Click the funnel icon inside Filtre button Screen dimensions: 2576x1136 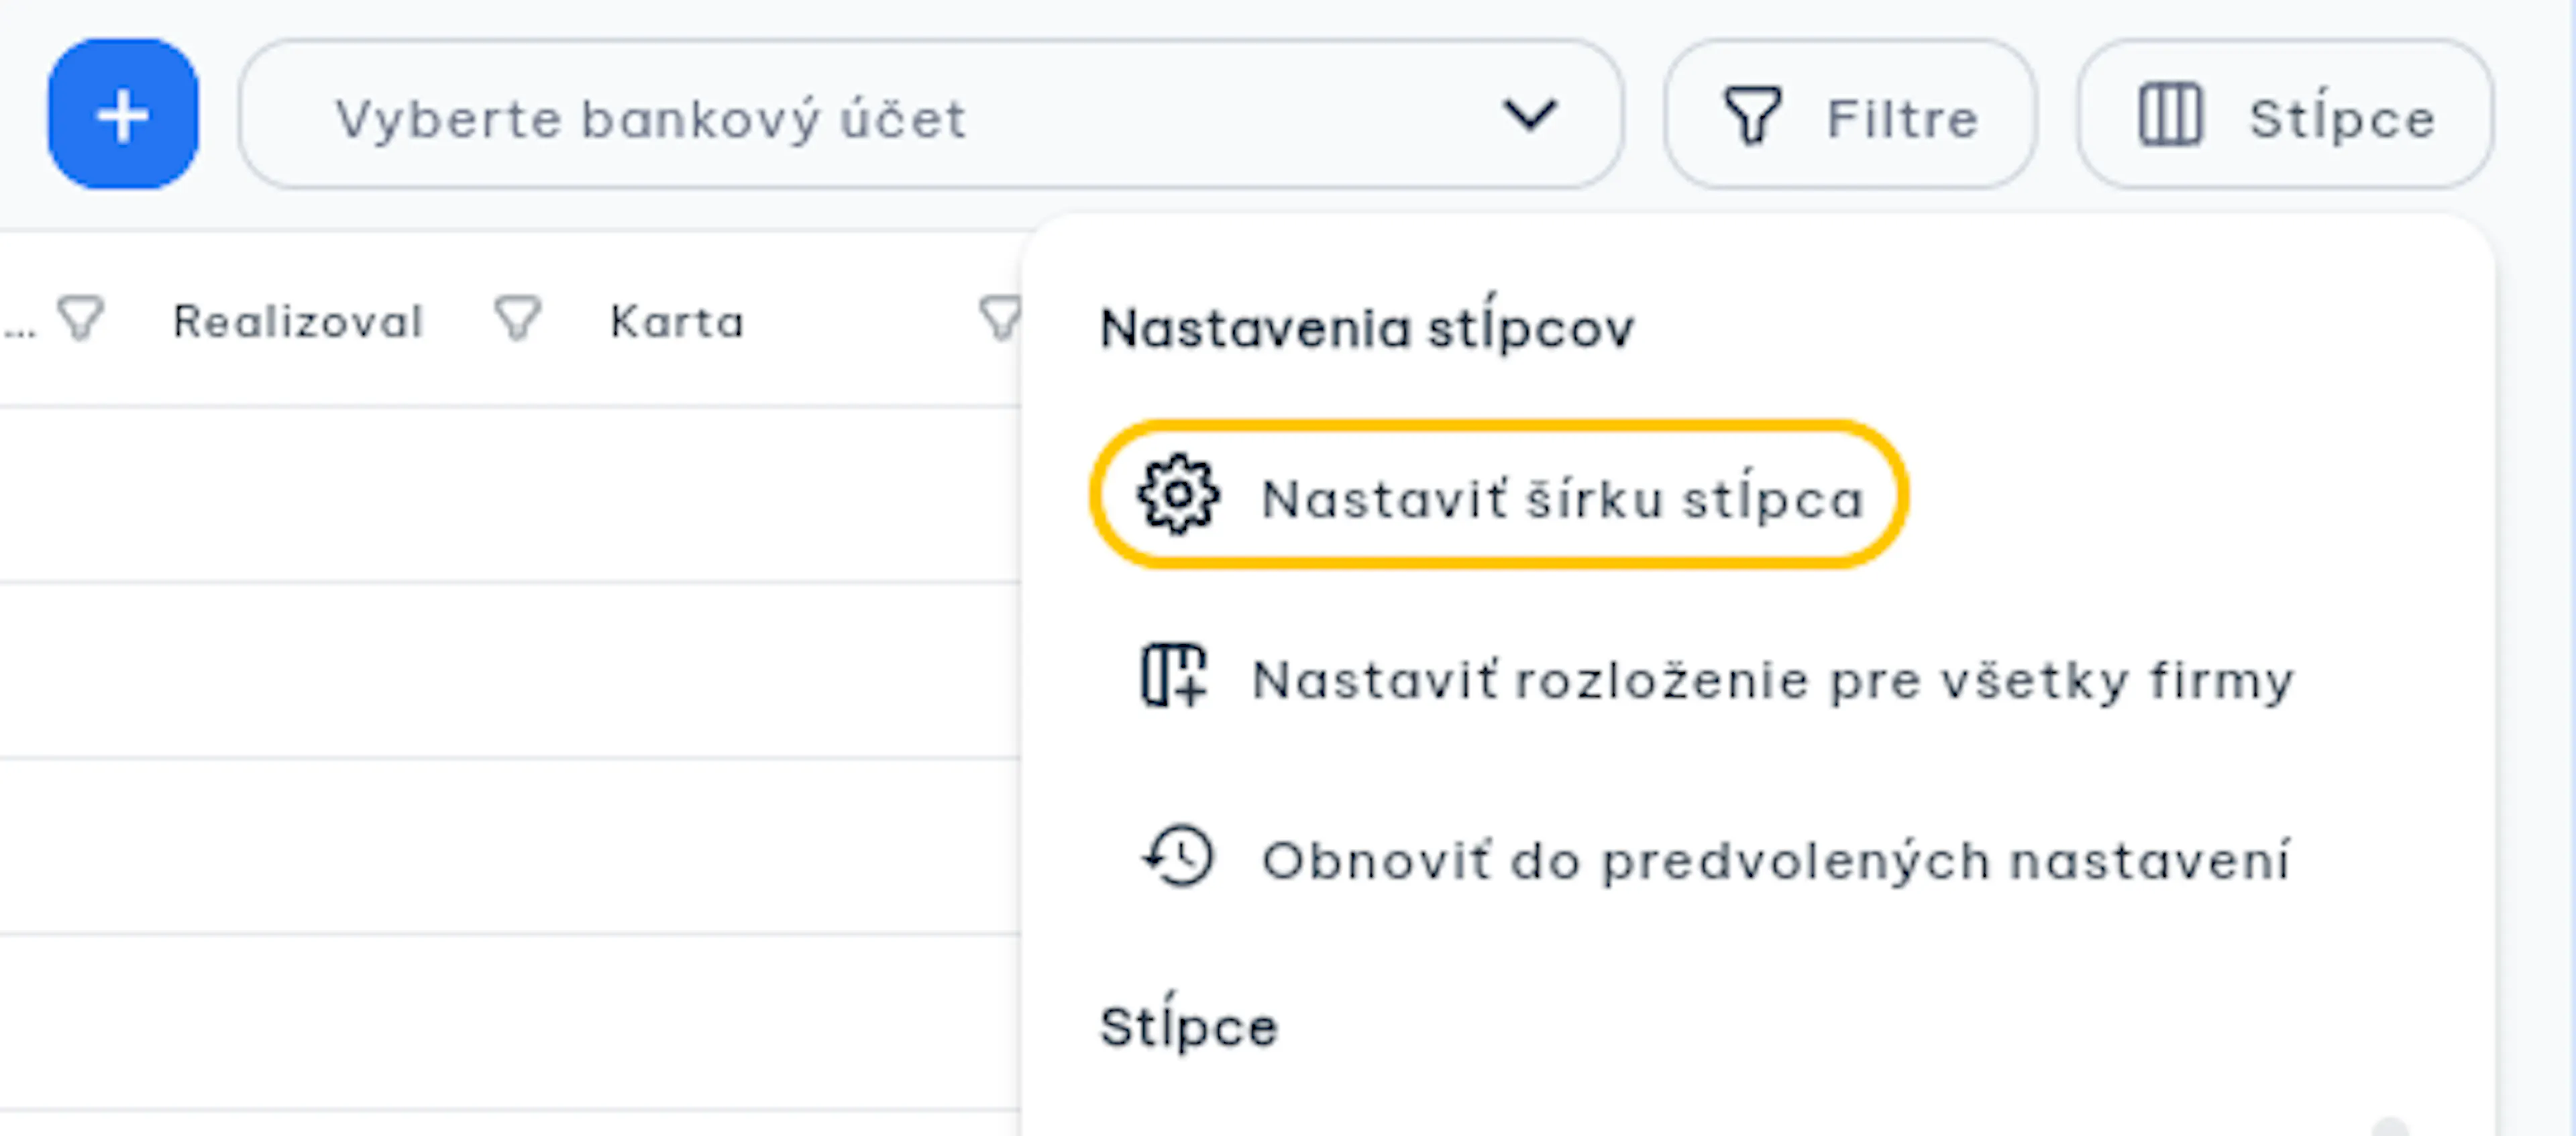click(x=1751, y=116)
